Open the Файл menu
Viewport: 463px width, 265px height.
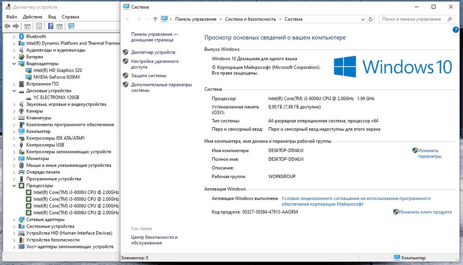click(12, 17)
